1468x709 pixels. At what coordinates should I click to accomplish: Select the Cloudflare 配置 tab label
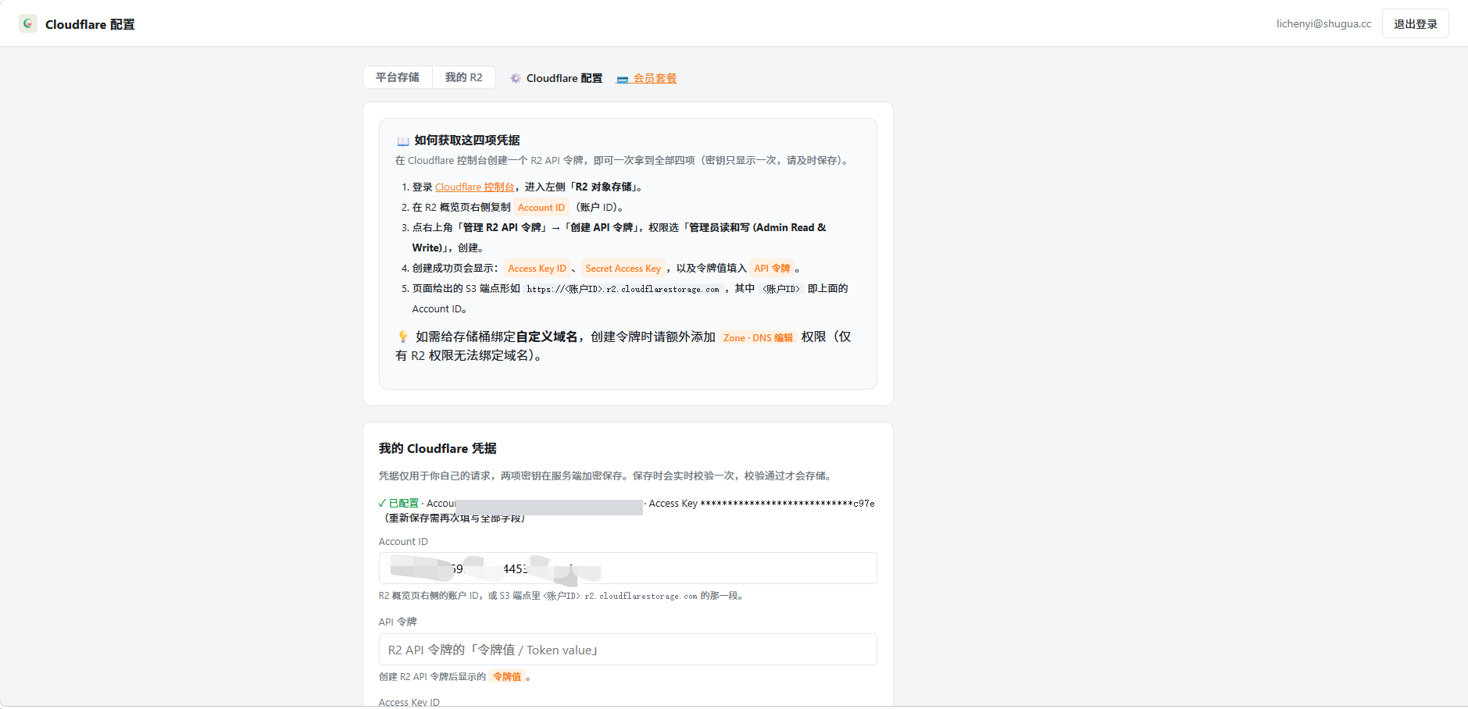(564, 78)
